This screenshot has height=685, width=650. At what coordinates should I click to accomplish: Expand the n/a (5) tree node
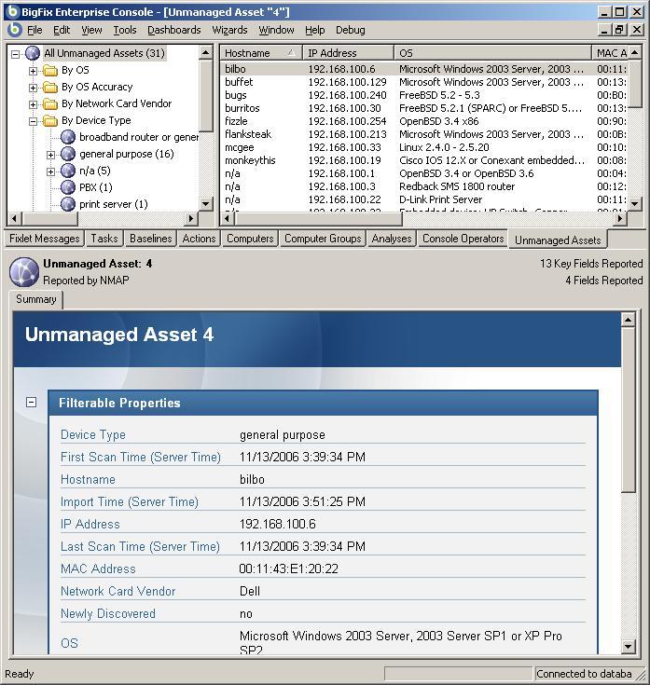pyautogui.click(x=50, y=171)
